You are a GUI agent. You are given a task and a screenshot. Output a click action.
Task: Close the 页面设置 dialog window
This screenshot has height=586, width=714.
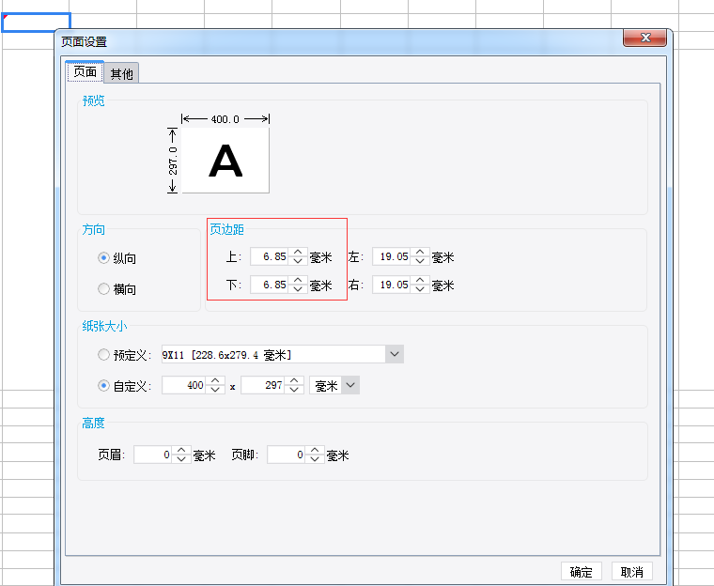pyautogui.click(x=645, y=38)
